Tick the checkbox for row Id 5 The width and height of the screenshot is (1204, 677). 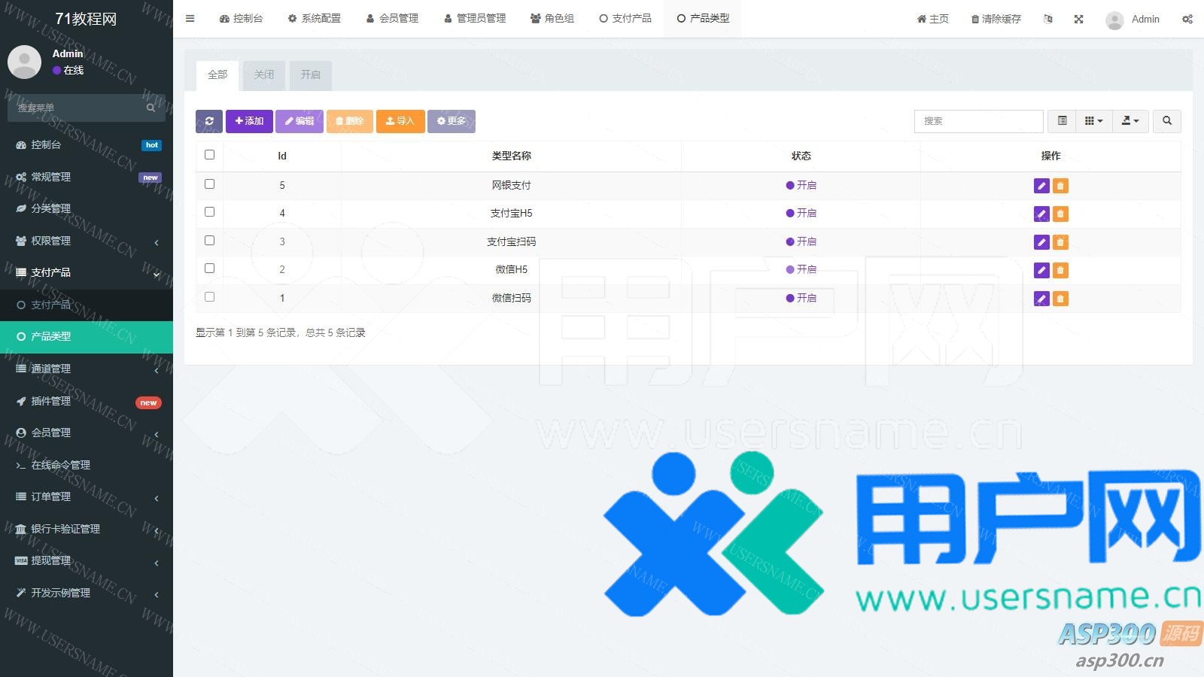pos(210,184)
